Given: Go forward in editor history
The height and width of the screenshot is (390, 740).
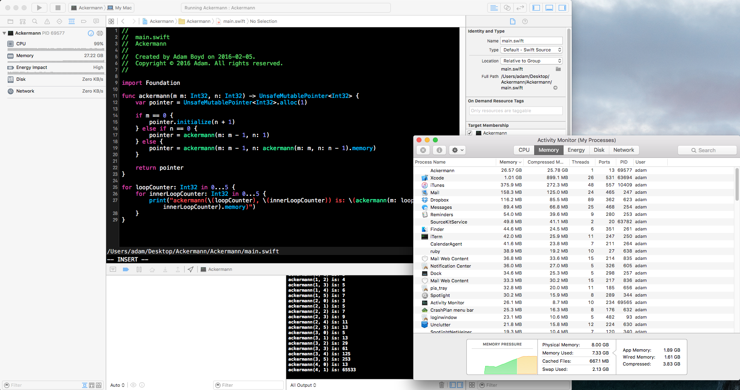Looking at the screenshot, I should coord(134,21).
